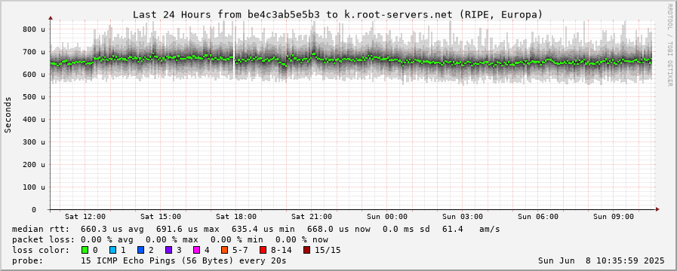Click the Sun 06:00 time axis label
The image size is (677, 271).
pos(538,216)
